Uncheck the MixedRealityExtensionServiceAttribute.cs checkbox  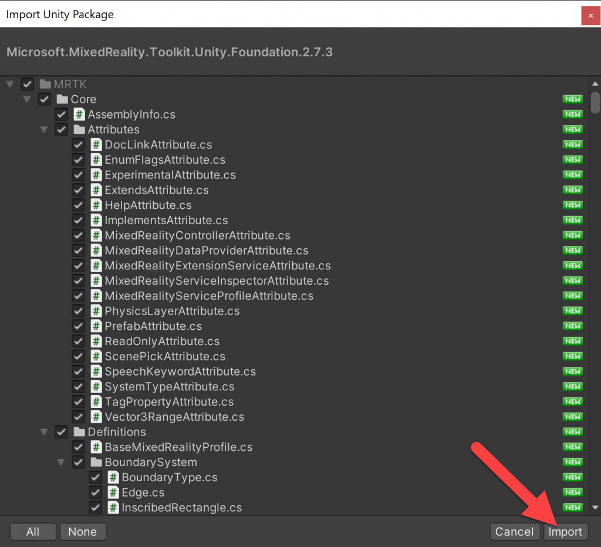click(78, 266)
